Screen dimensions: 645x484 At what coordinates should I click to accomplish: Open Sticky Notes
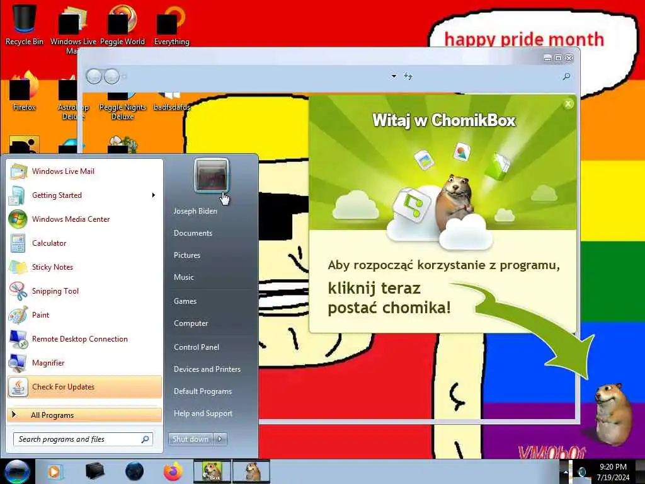pyautogui.click(x=84, y=267)
